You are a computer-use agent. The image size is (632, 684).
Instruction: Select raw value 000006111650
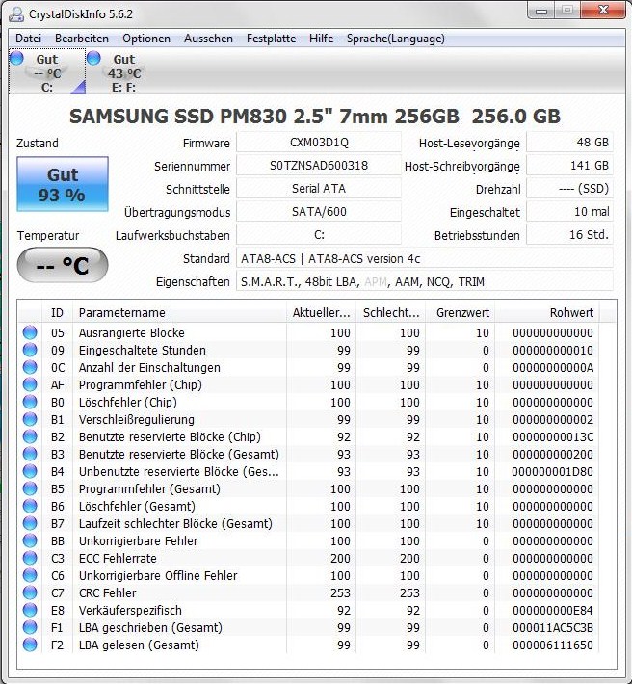point(553,645)
